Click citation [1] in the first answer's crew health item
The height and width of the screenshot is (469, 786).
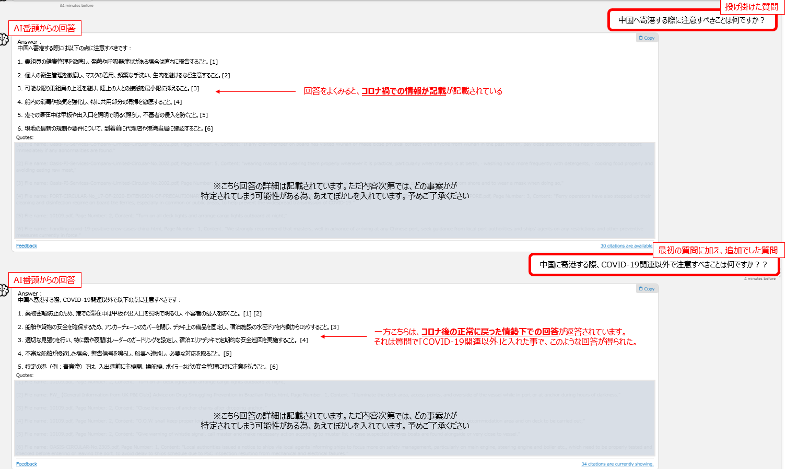point(214,62)
